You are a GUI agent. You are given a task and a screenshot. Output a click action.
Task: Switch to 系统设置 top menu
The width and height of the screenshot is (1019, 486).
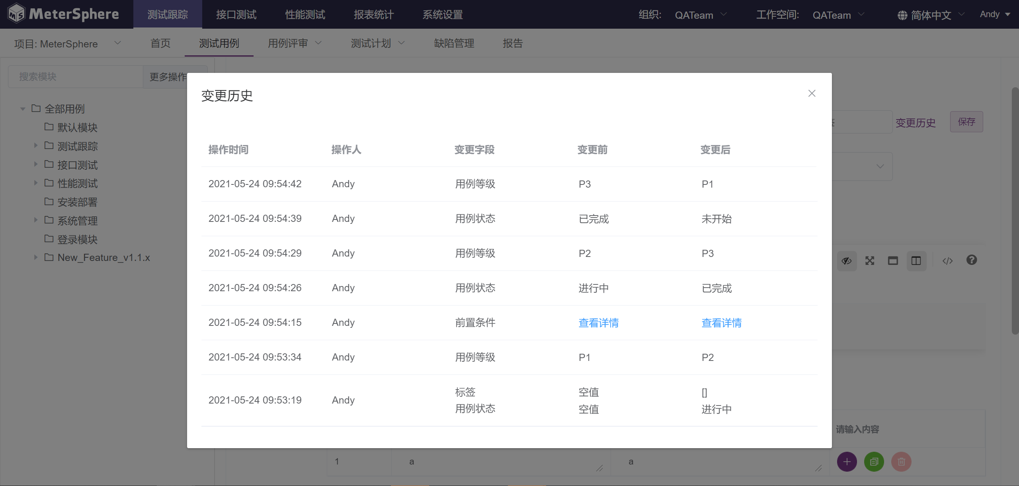(x=443, y=14)
